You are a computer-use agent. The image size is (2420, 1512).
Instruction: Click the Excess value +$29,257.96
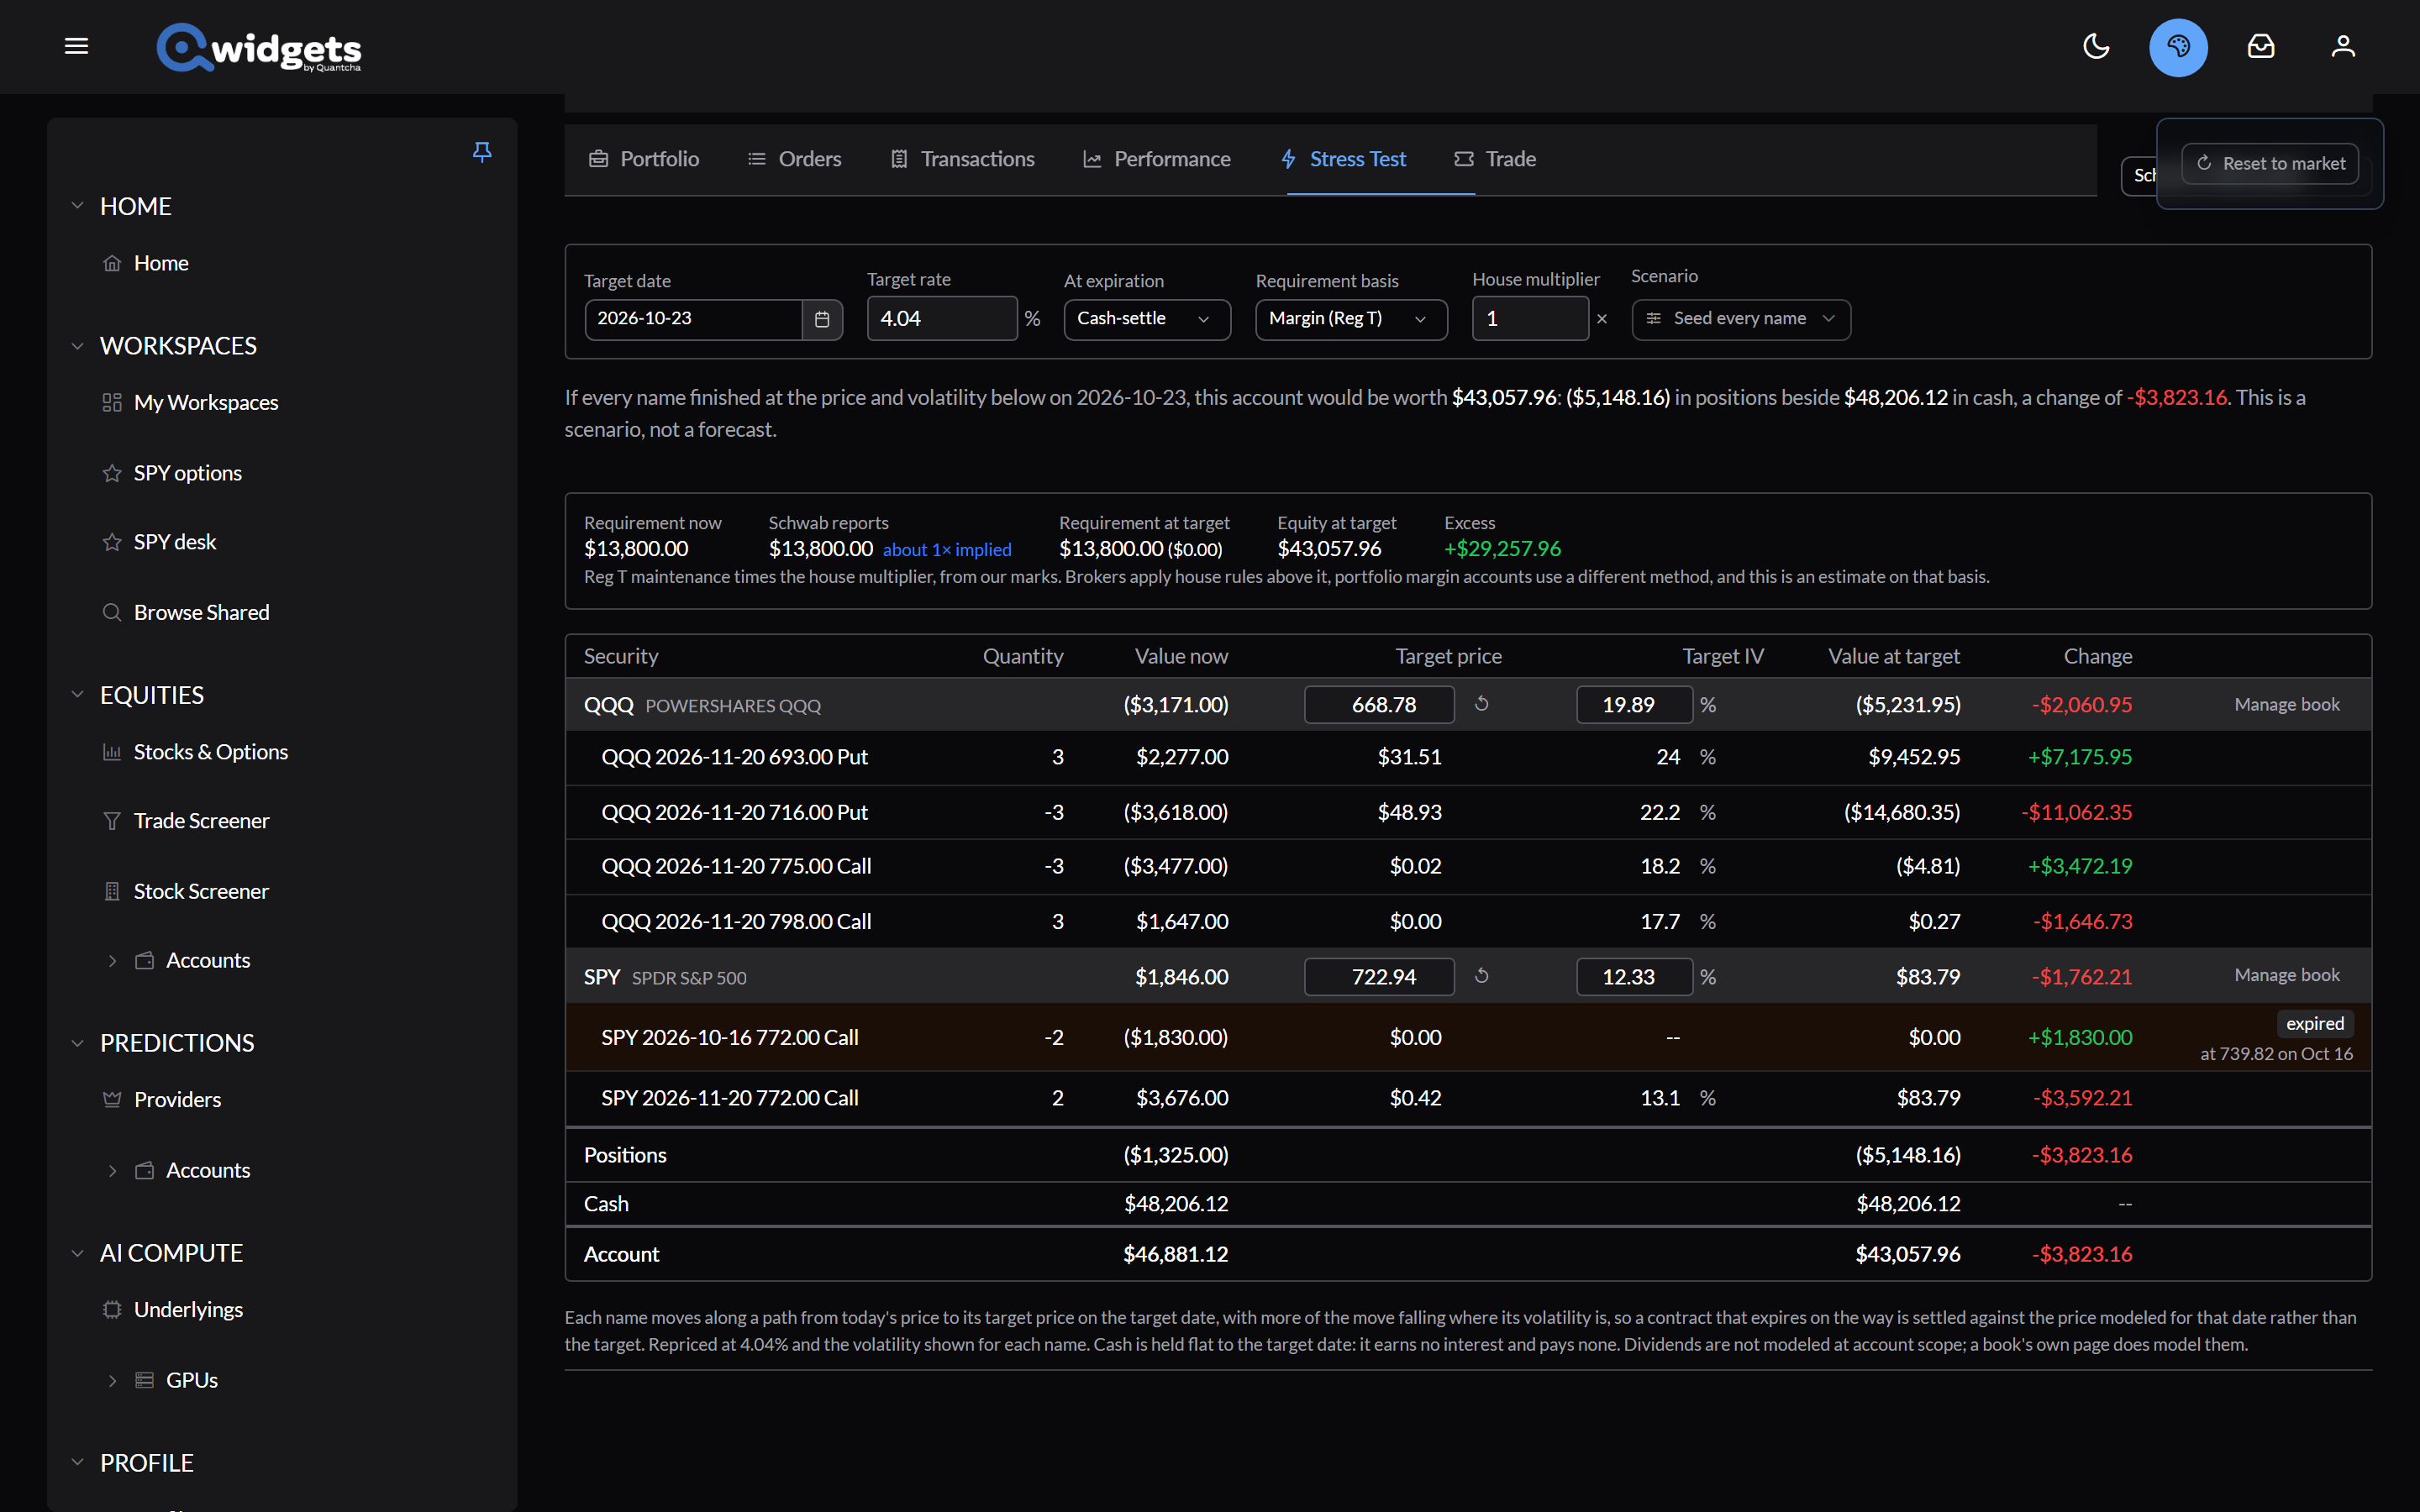[x=1502, y=549]
